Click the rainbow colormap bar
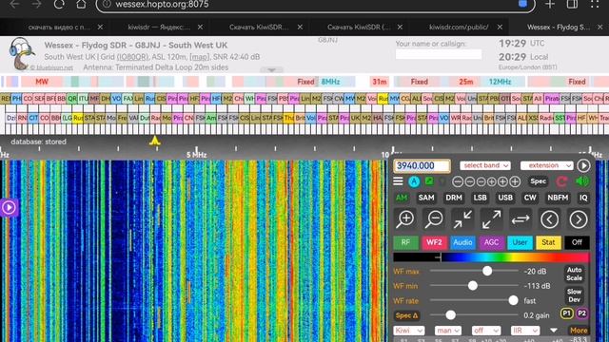609x342 pixels. [x=491, y=257]
